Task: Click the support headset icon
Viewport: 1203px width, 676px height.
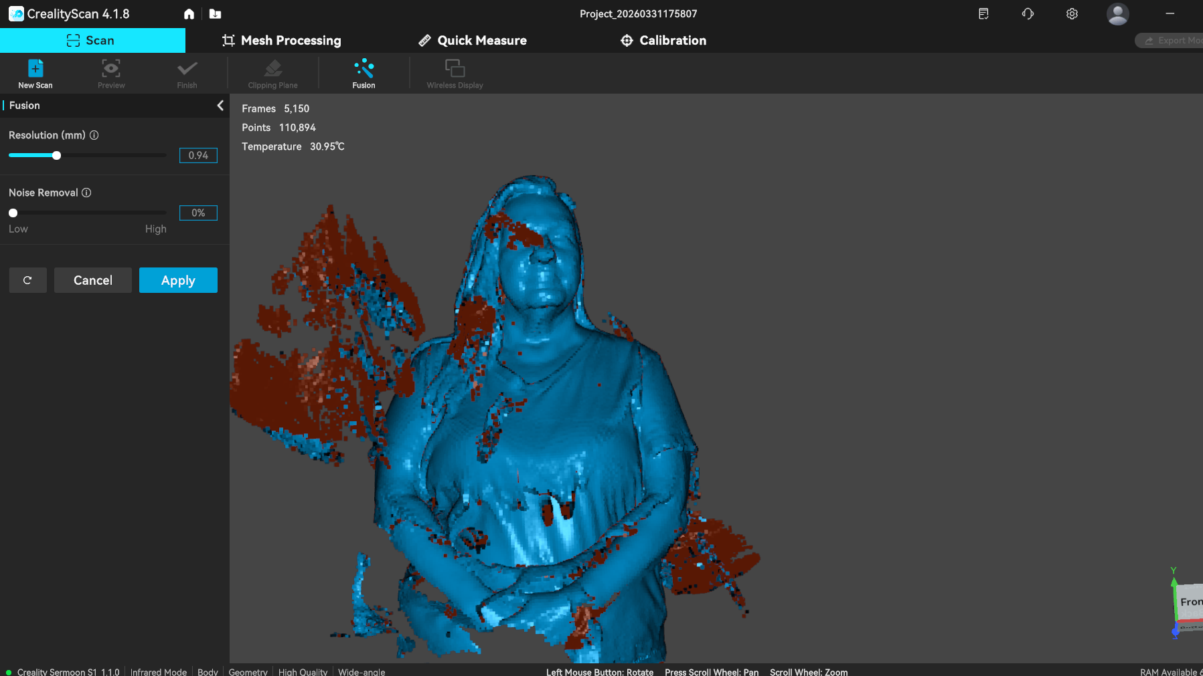Action: [x=1028, y=14]
